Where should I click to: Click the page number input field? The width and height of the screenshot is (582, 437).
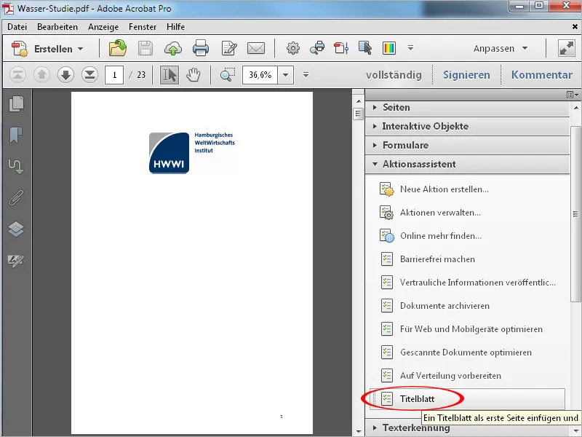114,75
